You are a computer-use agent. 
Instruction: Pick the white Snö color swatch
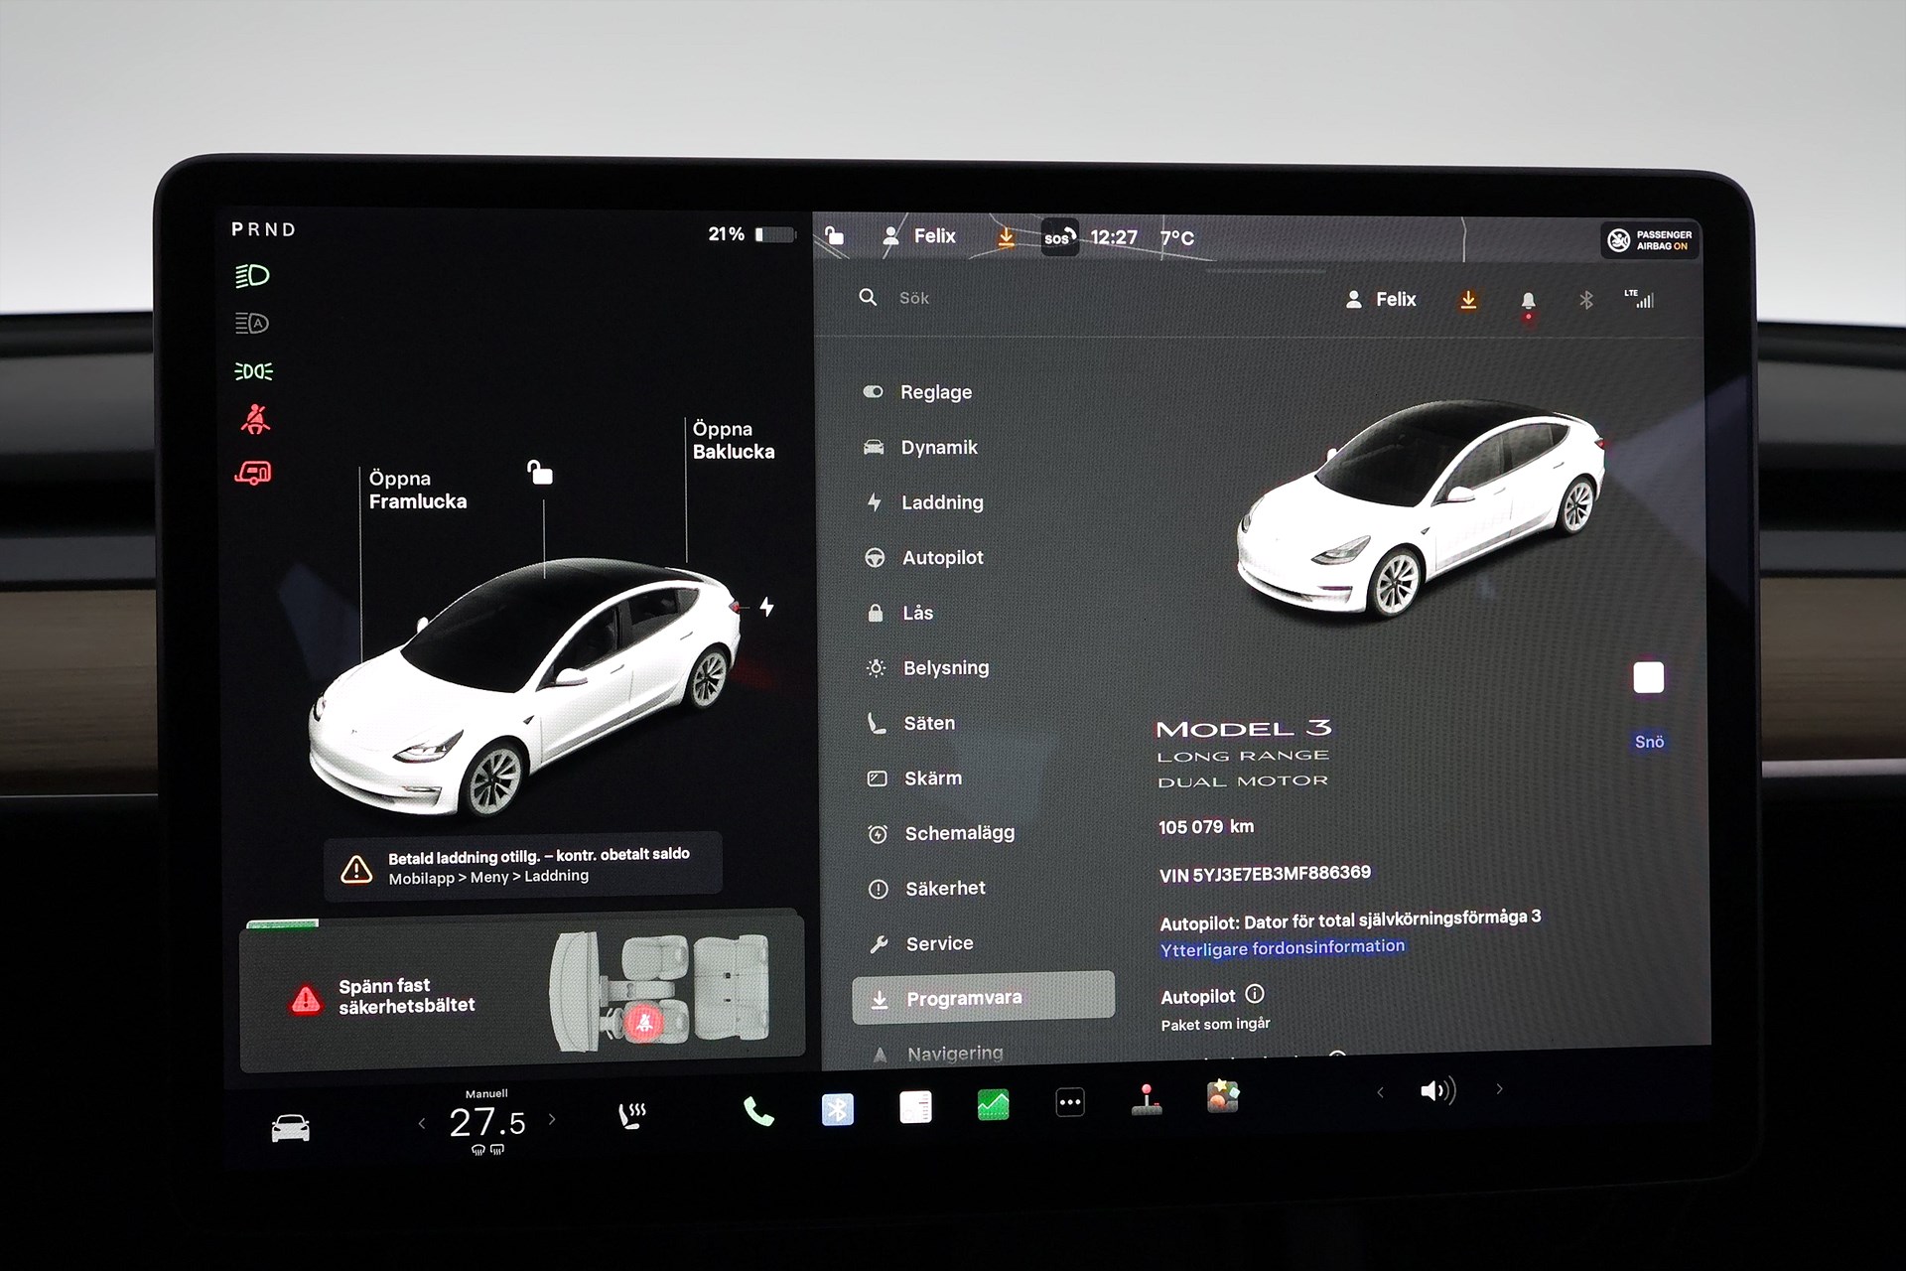tap(1648, 678)
